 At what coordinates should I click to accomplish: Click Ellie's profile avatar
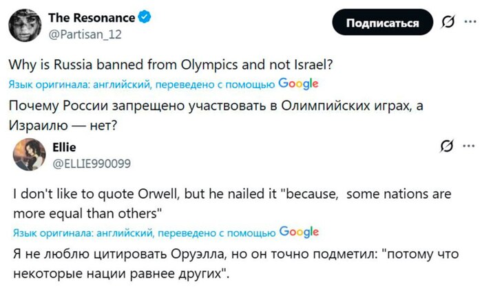coord(30,153)
